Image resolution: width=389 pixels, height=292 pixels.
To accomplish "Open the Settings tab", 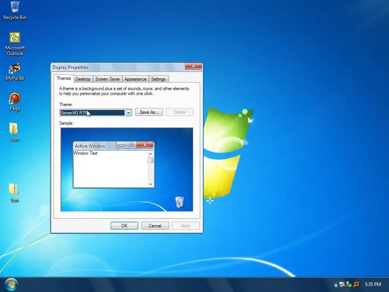I will (x=158, y=79).
